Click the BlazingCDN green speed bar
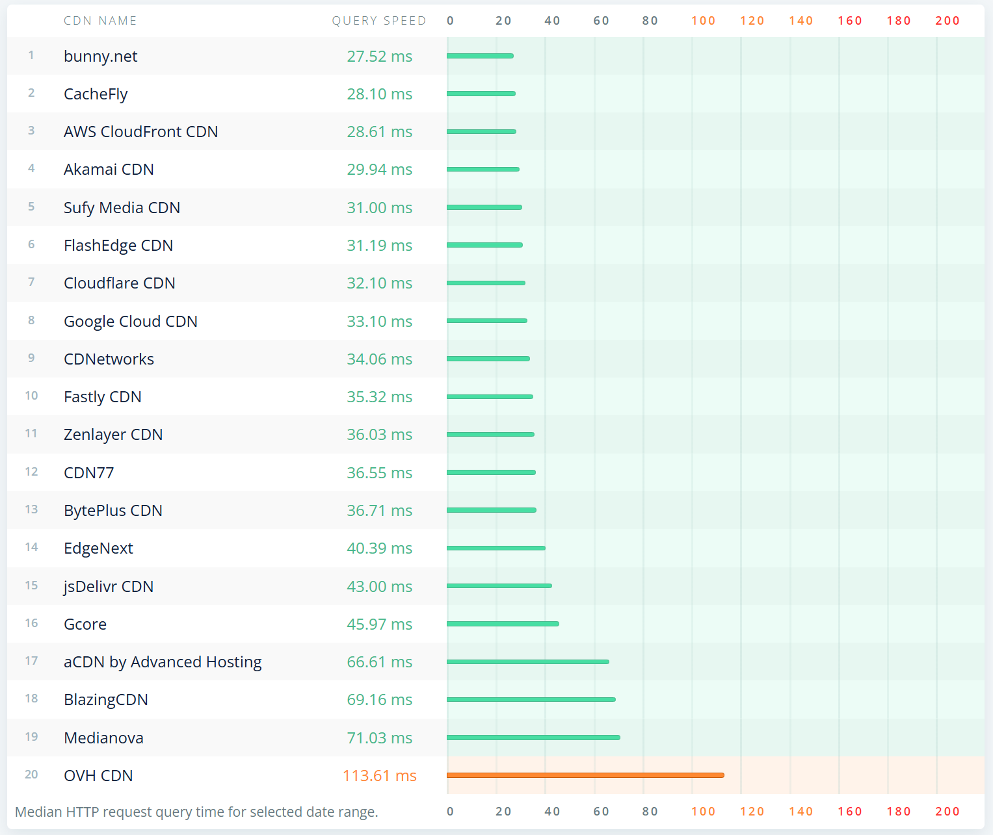993x835 pixels. click(531, 699)
